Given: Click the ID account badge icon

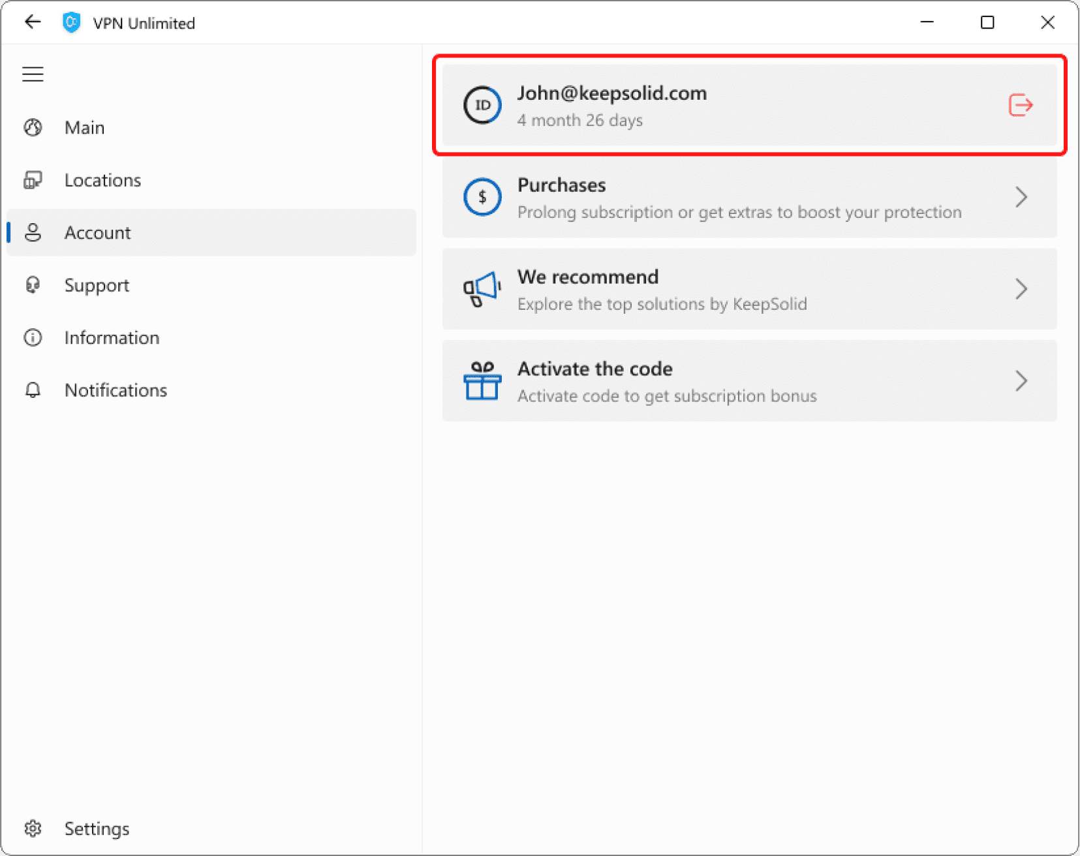Looking at the screenshot, I should click(482, 105).
